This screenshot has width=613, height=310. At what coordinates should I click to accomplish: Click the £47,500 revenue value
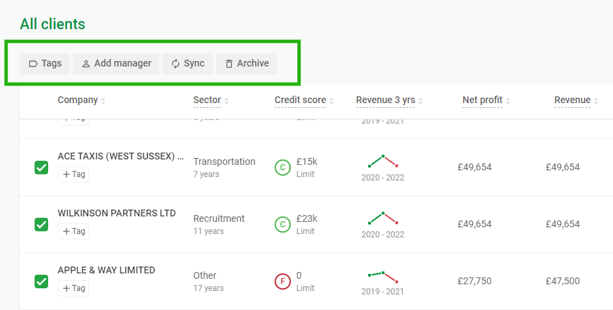coord(563,281)
